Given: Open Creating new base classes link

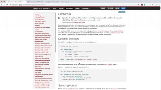Looking at the screenshot, I should [x=42, y=83].
